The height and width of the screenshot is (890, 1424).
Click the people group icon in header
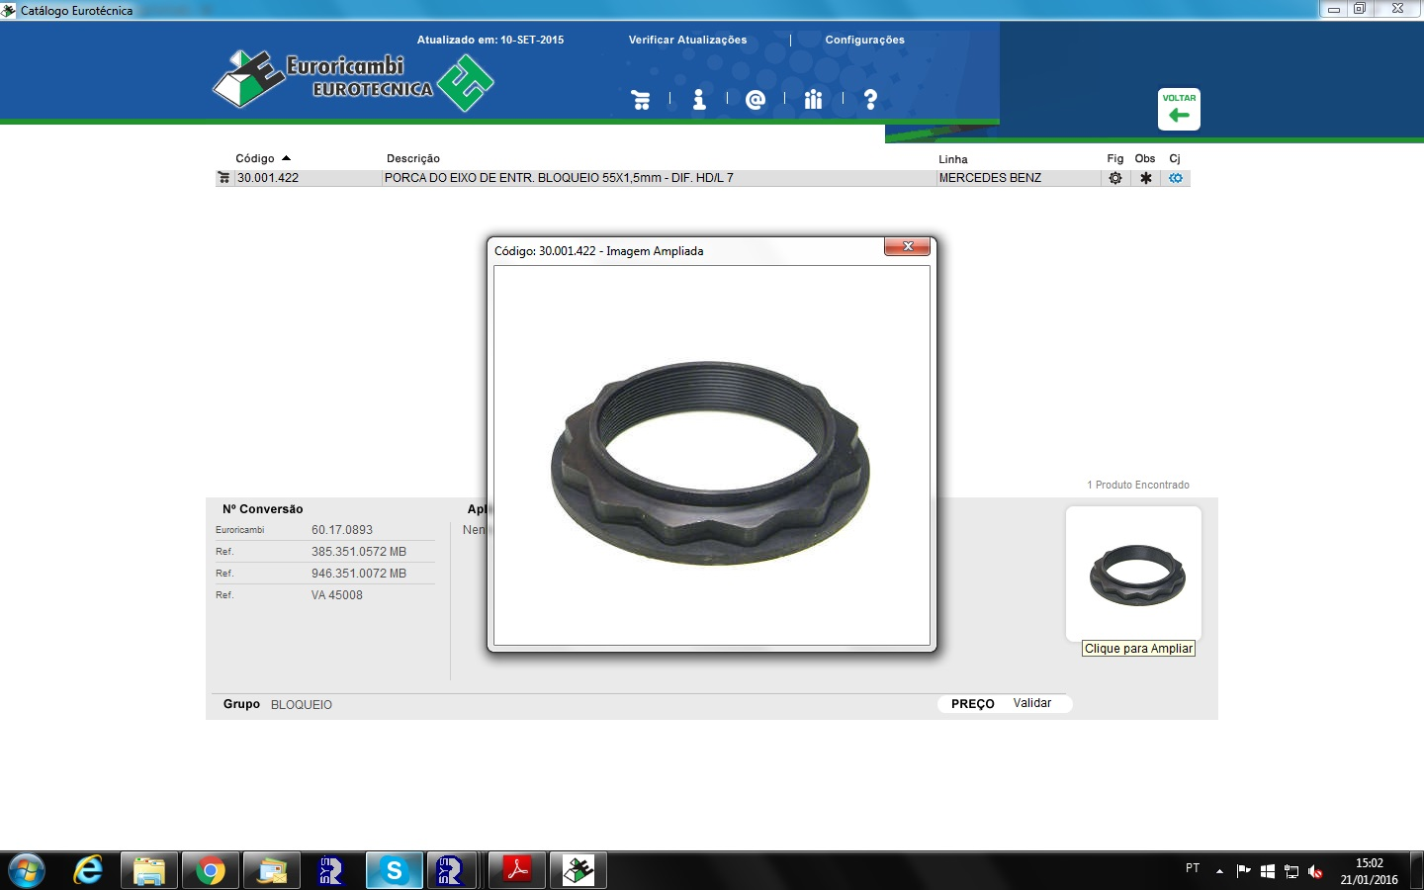[x=813, y=100]
